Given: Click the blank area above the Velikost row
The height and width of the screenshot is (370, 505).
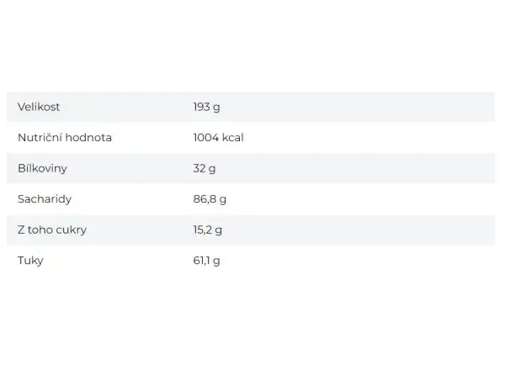Looking at the screenshot, I should pyautogui.click(x=252, y=45).
